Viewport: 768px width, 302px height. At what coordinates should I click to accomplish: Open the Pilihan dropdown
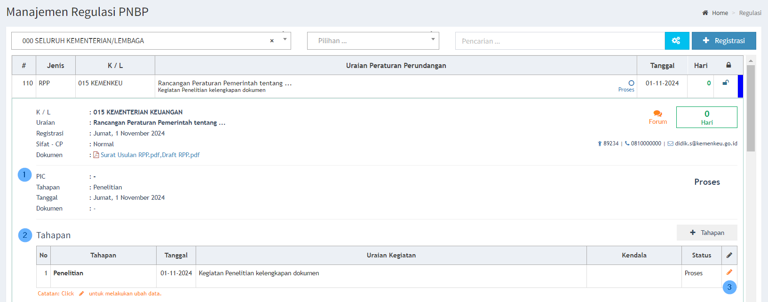click(x=372, y=41)
